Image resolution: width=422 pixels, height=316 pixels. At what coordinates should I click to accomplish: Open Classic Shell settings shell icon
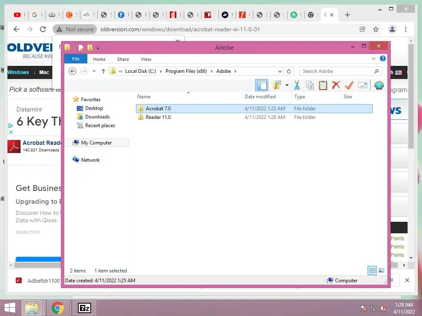379,86
